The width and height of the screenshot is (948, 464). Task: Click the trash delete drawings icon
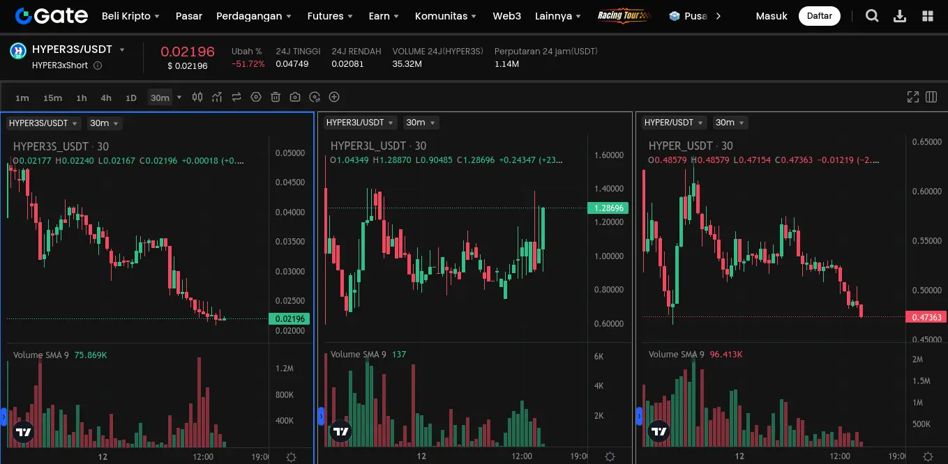[276, 97]
